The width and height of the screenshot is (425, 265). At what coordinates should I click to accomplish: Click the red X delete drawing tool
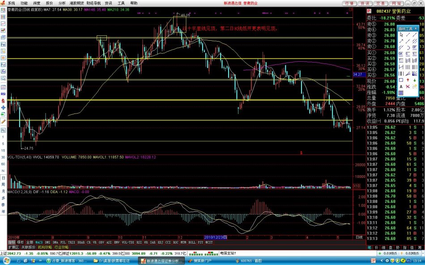click(x=408, y=86)
